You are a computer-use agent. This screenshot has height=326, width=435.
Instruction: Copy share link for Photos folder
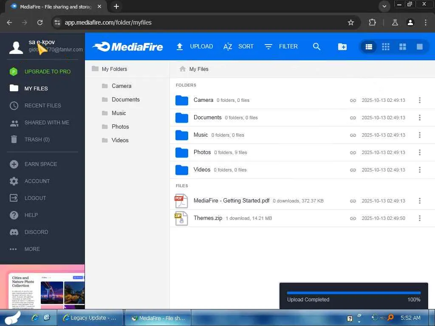353,152
